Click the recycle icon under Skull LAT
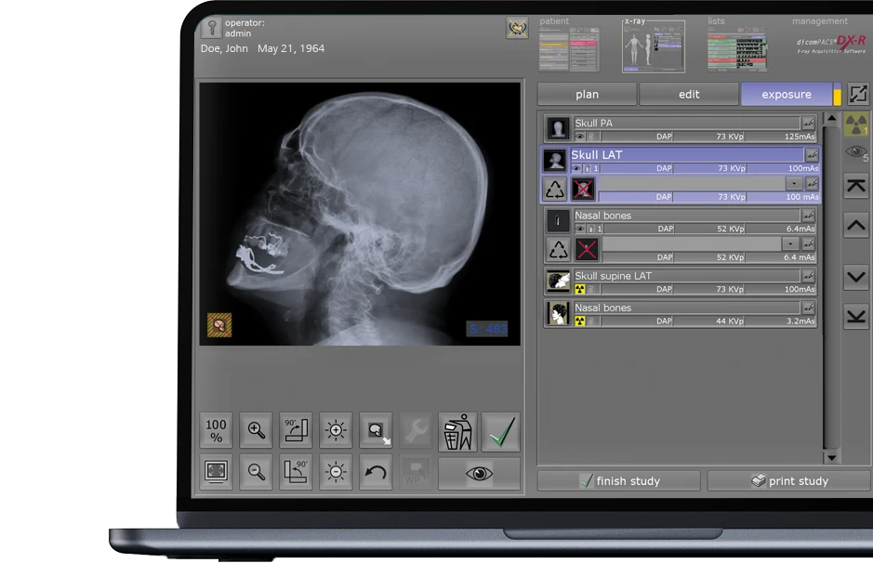The image size is (873, 563). tap(556, 190)
